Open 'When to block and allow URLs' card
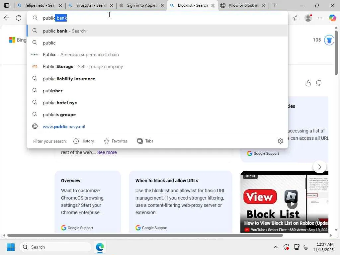The width and height of the screenshot is (340, 255). click(x=180, y=202)
